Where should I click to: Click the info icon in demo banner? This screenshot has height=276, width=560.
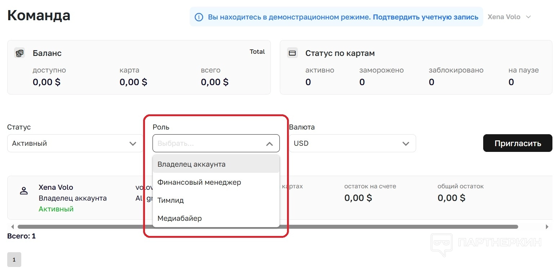click(199, 17)
